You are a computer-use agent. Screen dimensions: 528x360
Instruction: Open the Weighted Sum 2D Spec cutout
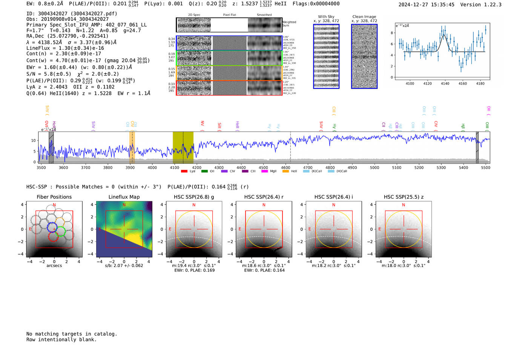[194, 25]
